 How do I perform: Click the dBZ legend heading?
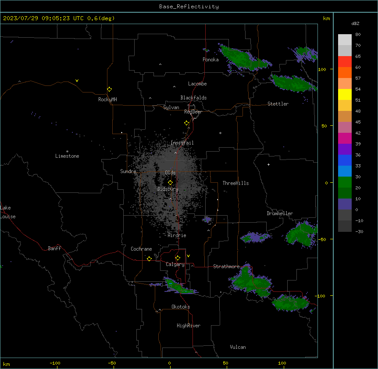pos(355,23)
